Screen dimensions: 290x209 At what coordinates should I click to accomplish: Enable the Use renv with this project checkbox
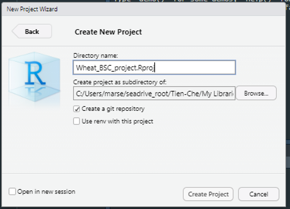coord(77,121)
